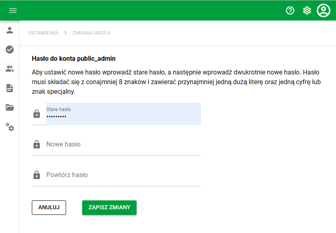The width and height of the screenshot is (336, 233).
Task: Select the document icon in left sidebar
Action: pos(10,88)
